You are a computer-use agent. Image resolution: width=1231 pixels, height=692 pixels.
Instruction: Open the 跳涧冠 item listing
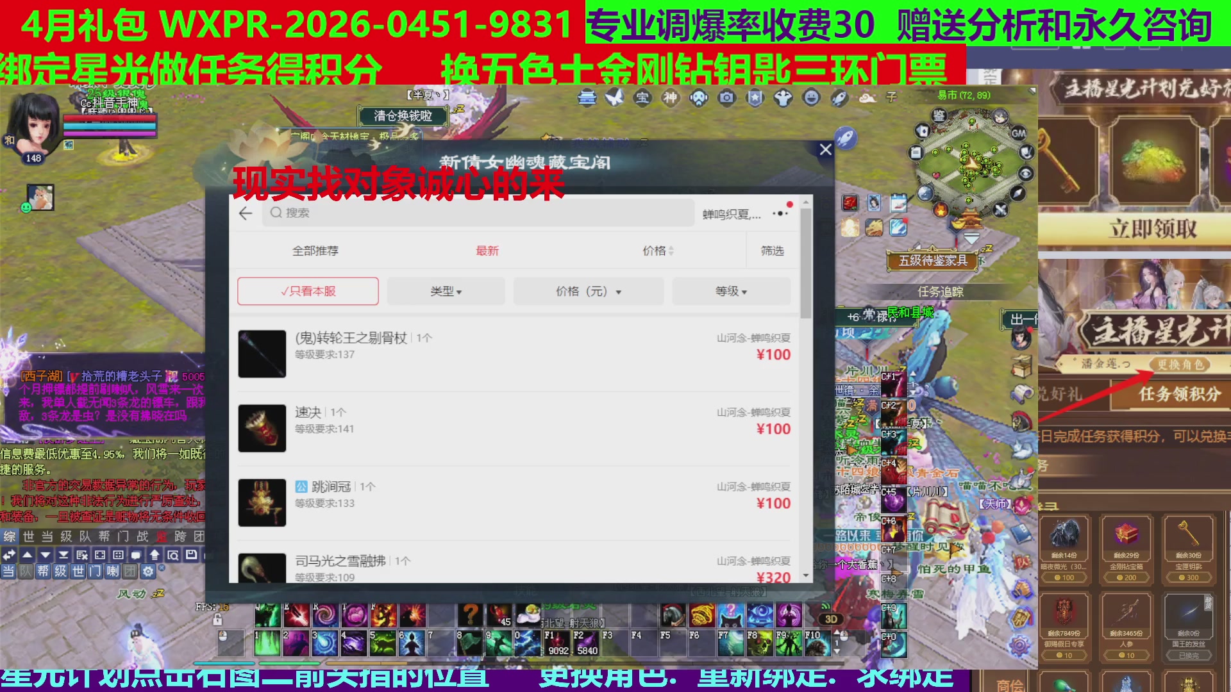coord(514,502)
